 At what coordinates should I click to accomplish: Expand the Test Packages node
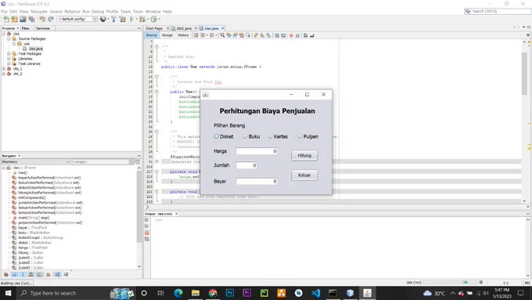(x=9, y=54)
